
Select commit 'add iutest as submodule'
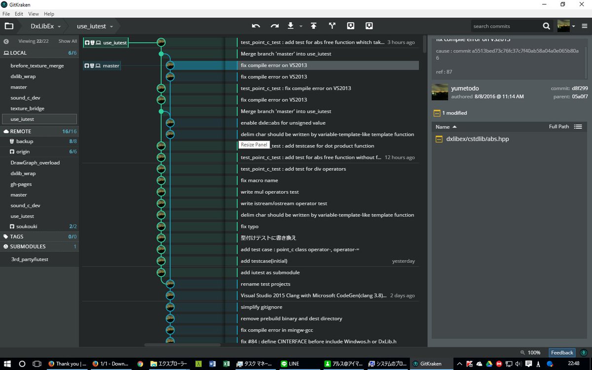[x=270, y=272]
